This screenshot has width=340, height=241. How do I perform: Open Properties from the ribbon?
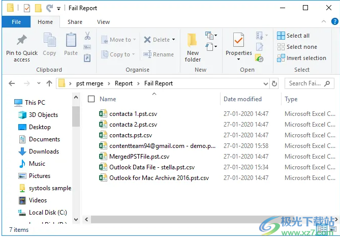click(238, 41)
